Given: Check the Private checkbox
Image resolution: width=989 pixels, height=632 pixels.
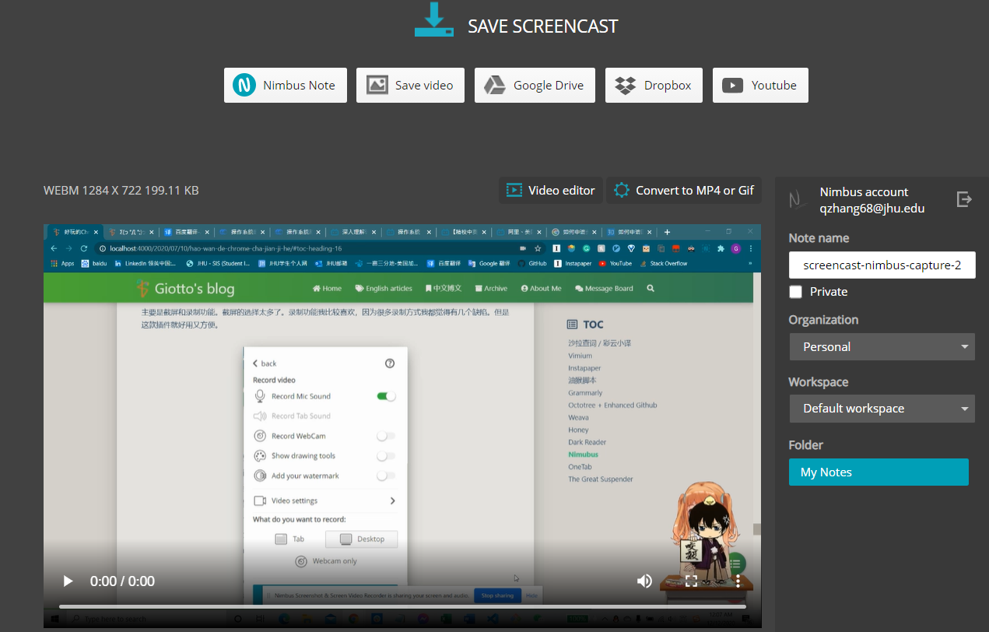Looking at the screenshot, I should (x=795, y=292).
